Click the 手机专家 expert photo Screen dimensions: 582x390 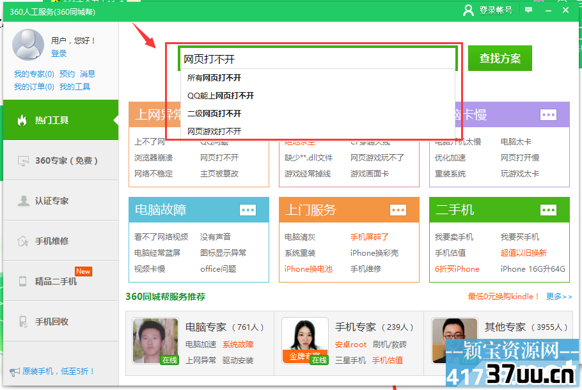pyautogui.click(x=305, y=341)
